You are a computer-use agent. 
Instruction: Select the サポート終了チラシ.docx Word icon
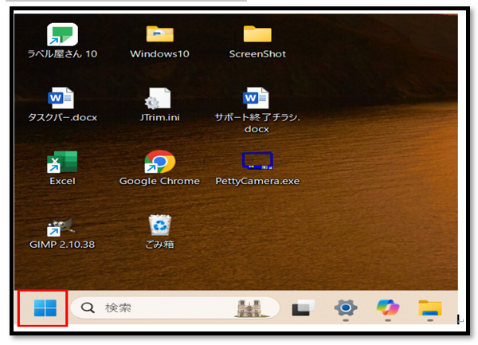[x=256, y=98]
